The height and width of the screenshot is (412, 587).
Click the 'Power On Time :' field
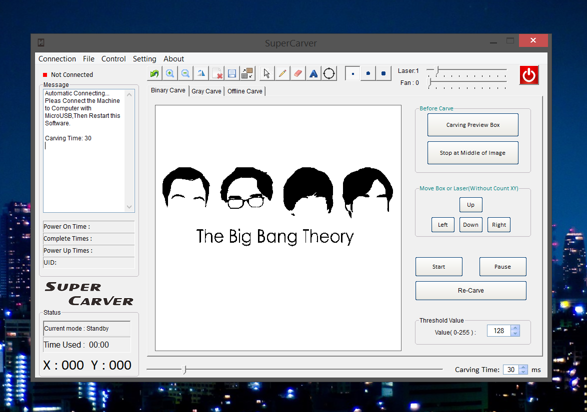pos(88,227)
